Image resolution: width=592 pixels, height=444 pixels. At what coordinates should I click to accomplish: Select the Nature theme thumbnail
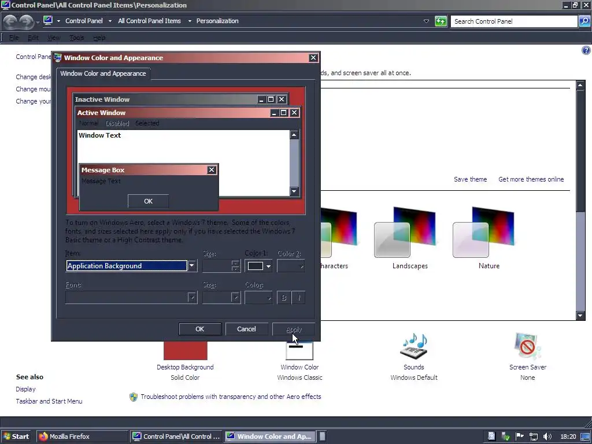pyautogui.click(x=484, y=232)
